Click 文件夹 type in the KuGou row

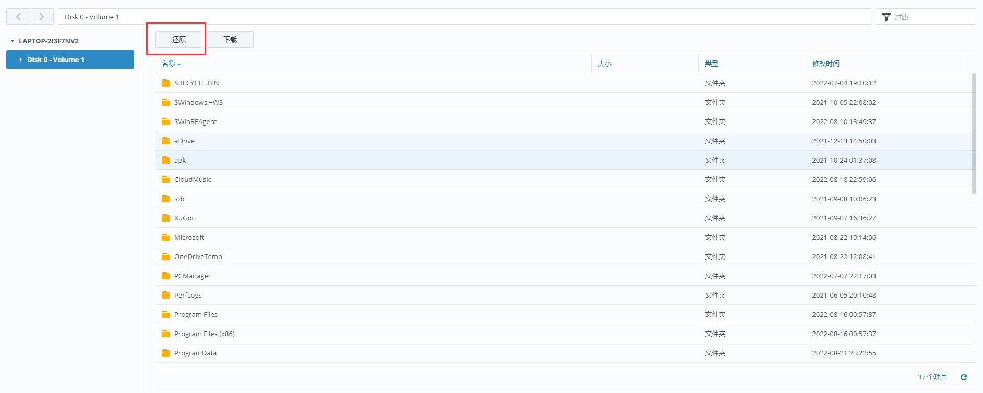pyautogui.click(x=715, y=218)
